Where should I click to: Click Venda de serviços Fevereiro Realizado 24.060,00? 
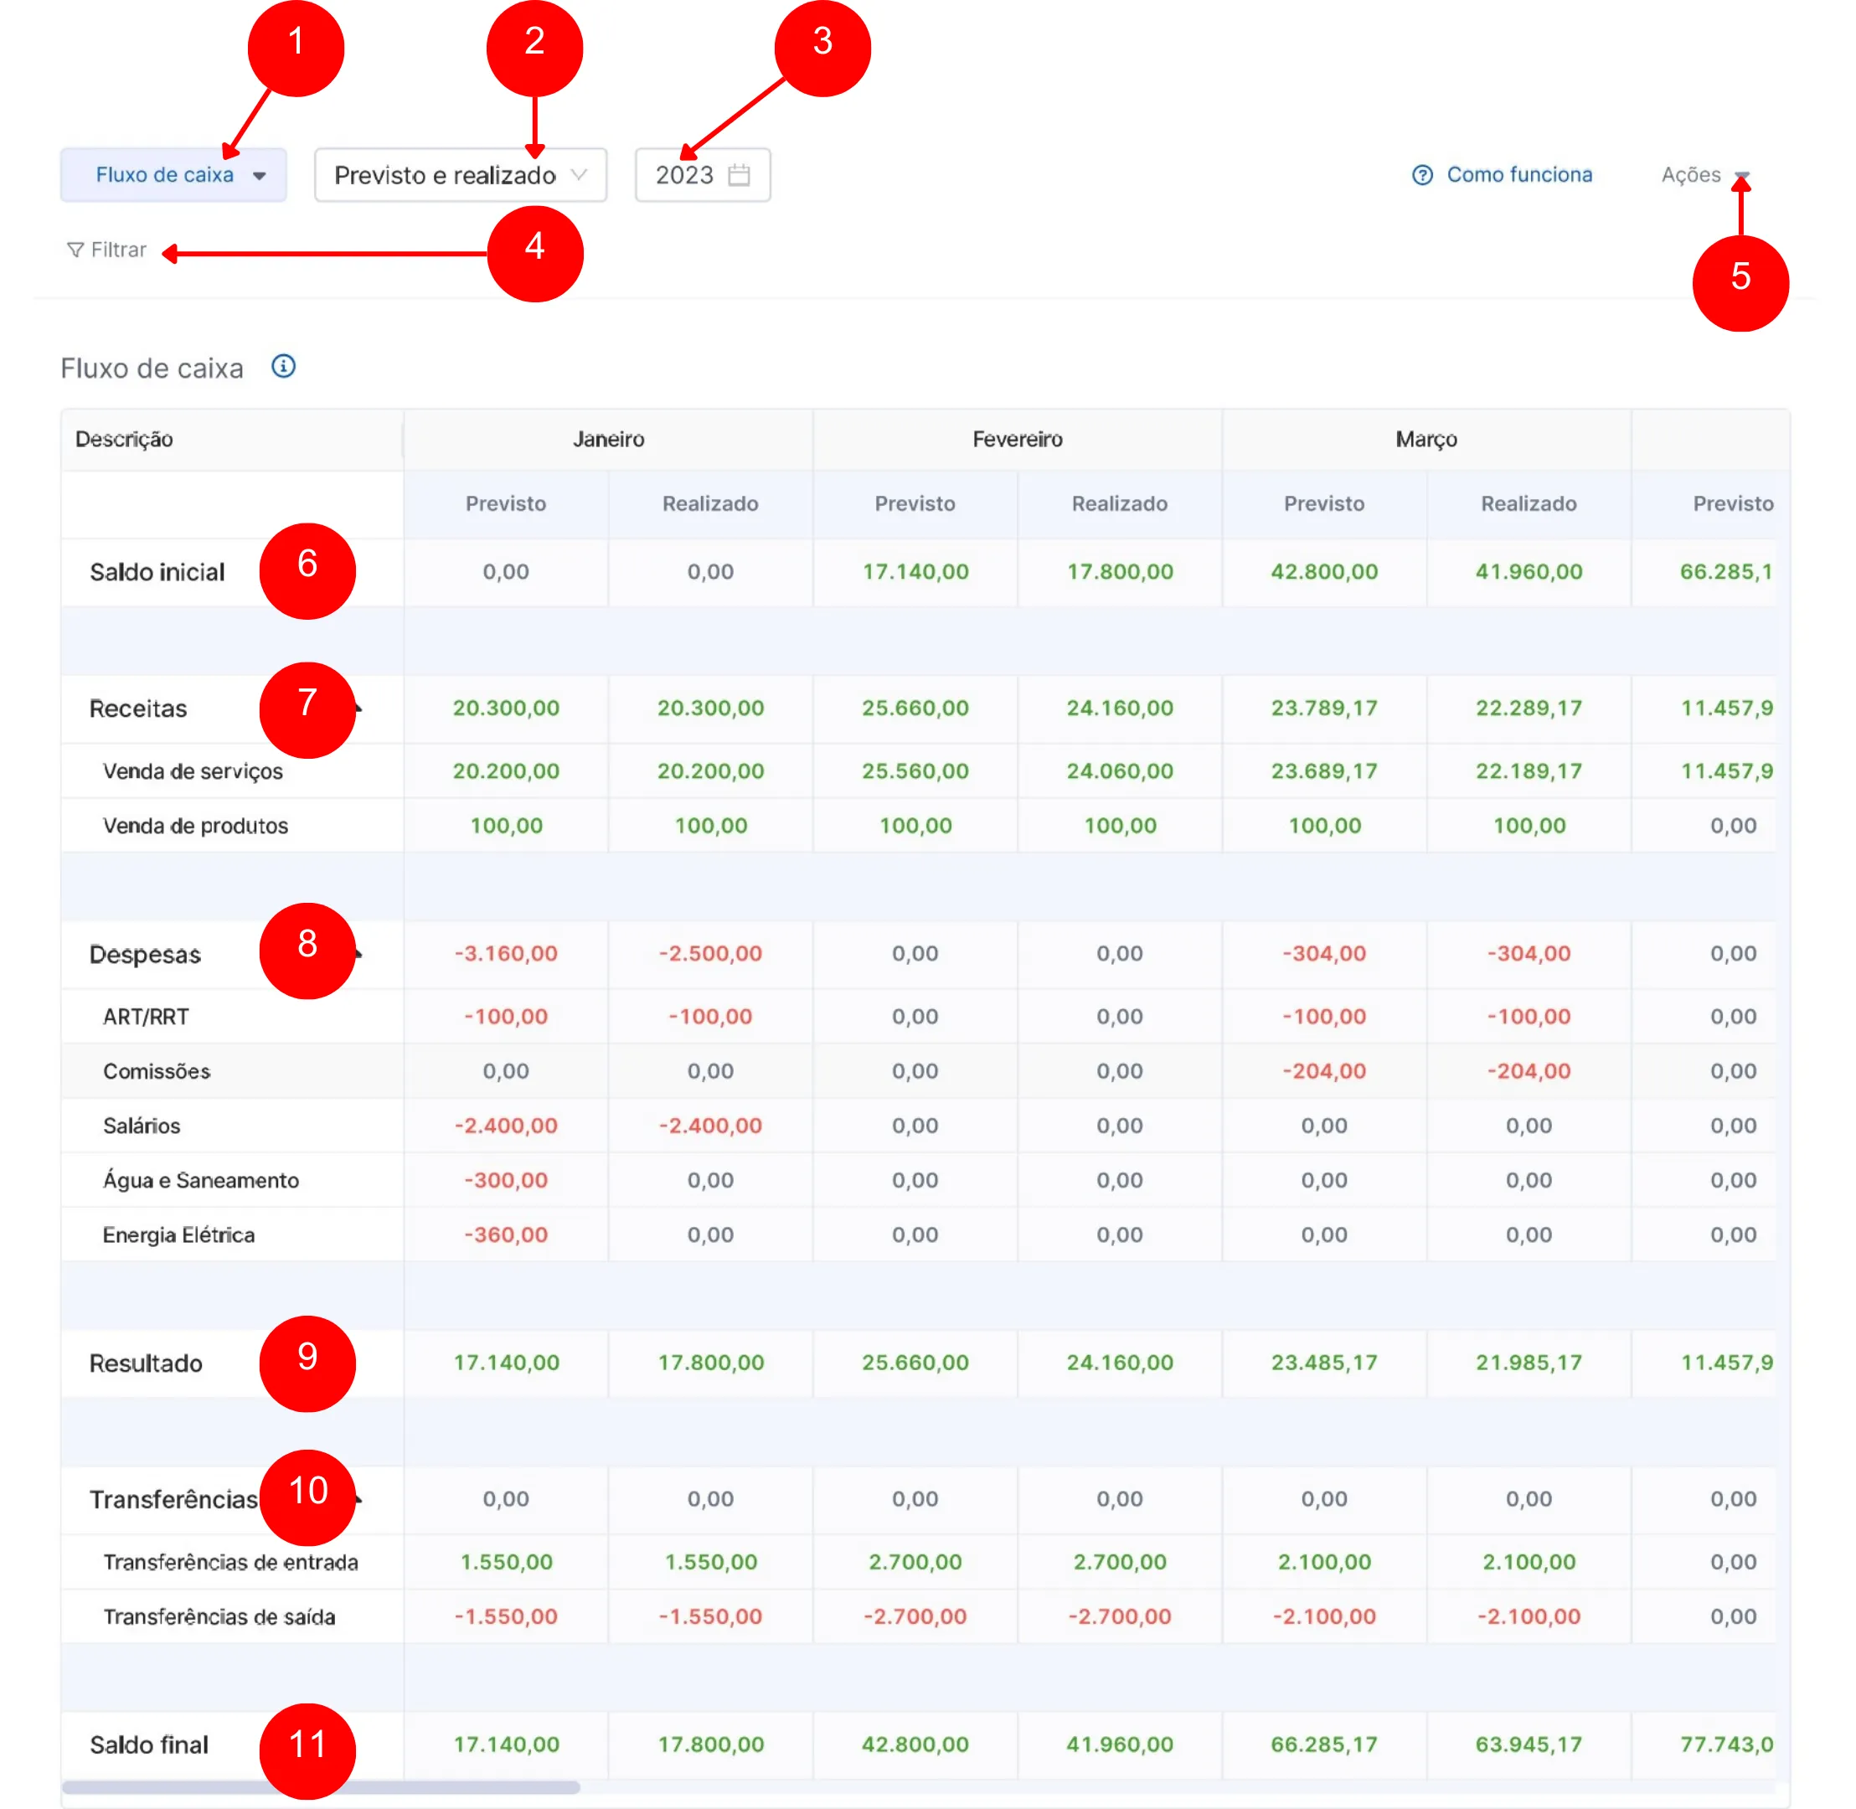click(1120, 770)
